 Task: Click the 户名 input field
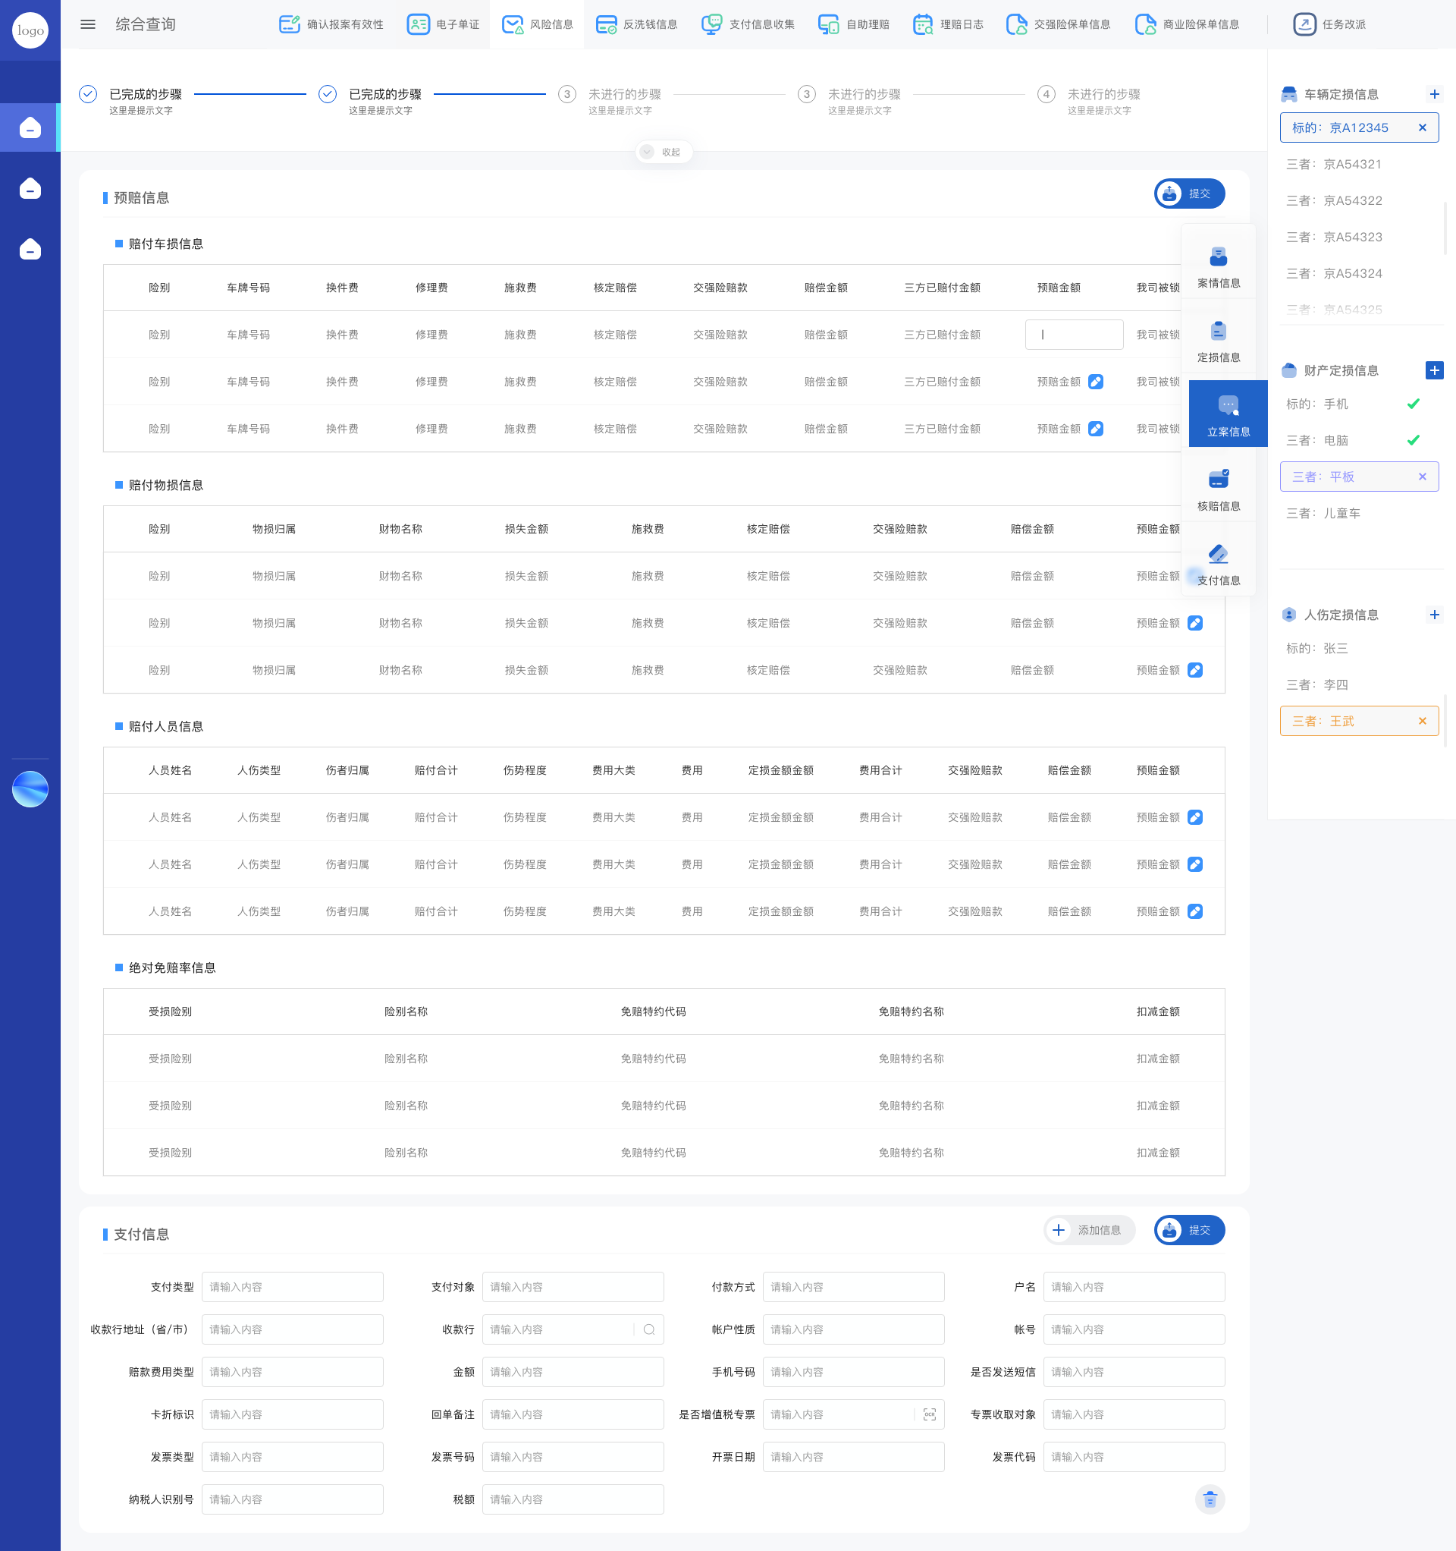click(x=1134, y=1287)
